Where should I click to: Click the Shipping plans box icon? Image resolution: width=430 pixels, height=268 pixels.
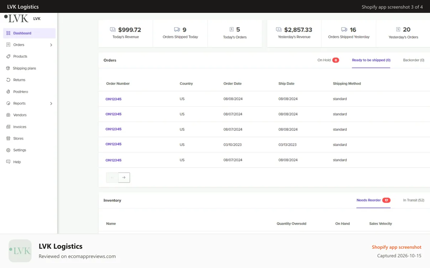[8, 68]
